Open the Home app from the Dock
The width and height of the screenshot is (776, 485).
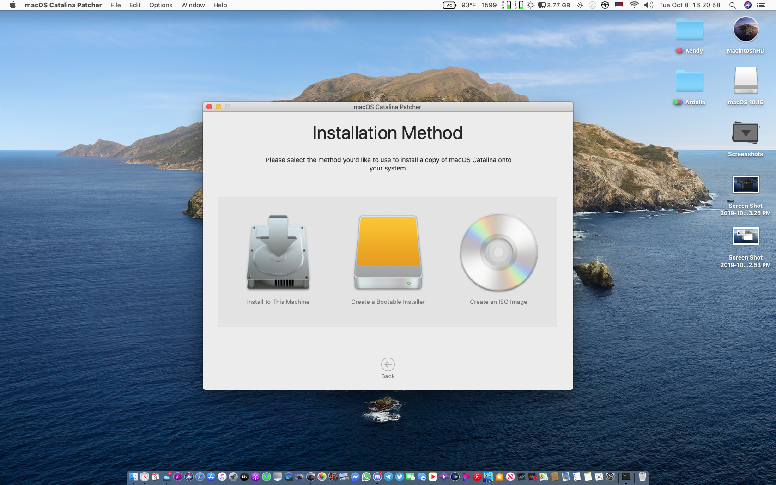(499, 477)
